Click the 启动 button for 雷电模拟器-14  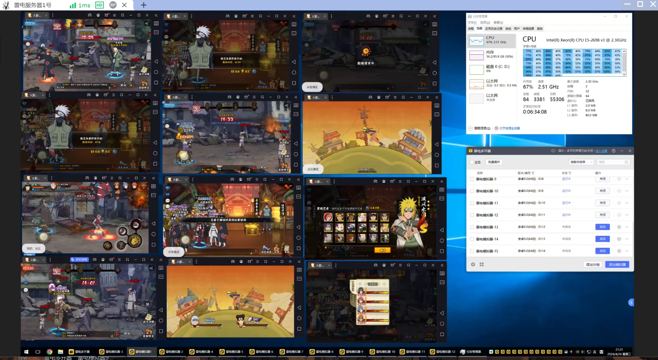[602, 239]
